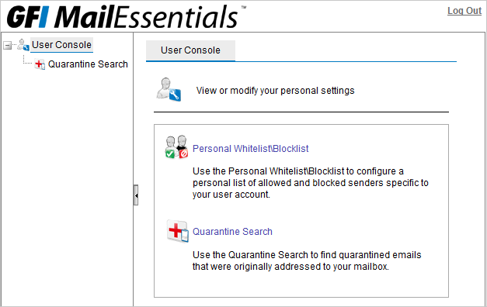Click the green checkmark user figure
Viewport: 487px width, 307px height.
[171, 147]
